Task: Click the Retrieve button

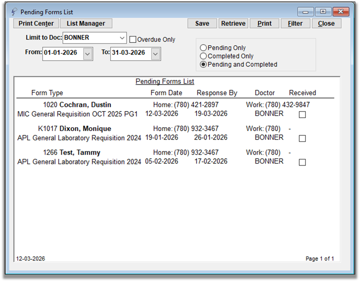Action: click(x=233, y=23)
